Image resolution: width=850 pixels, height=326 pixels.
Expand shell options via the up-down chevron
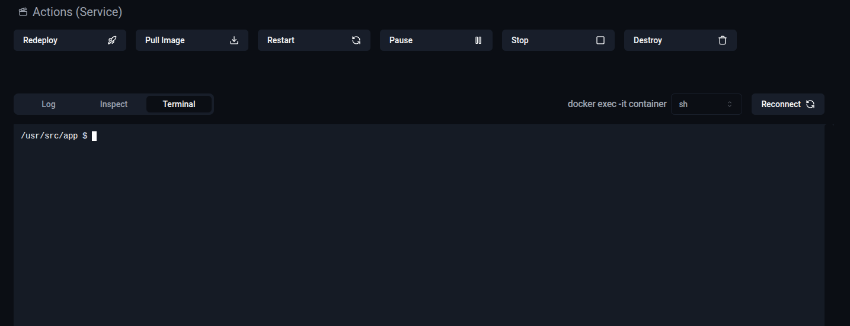point(730,104)
